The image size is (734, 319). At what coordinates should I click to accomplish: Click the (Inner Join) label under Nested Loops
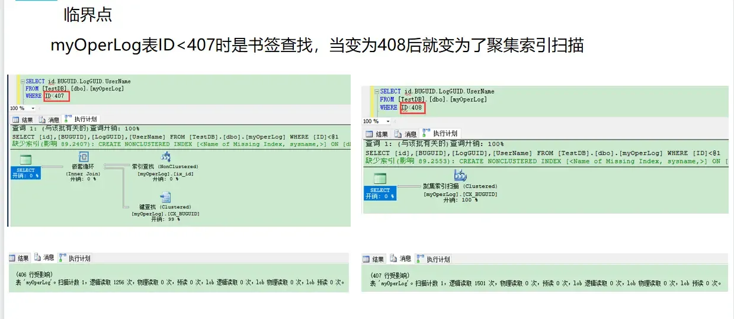[x=84, y=173]
